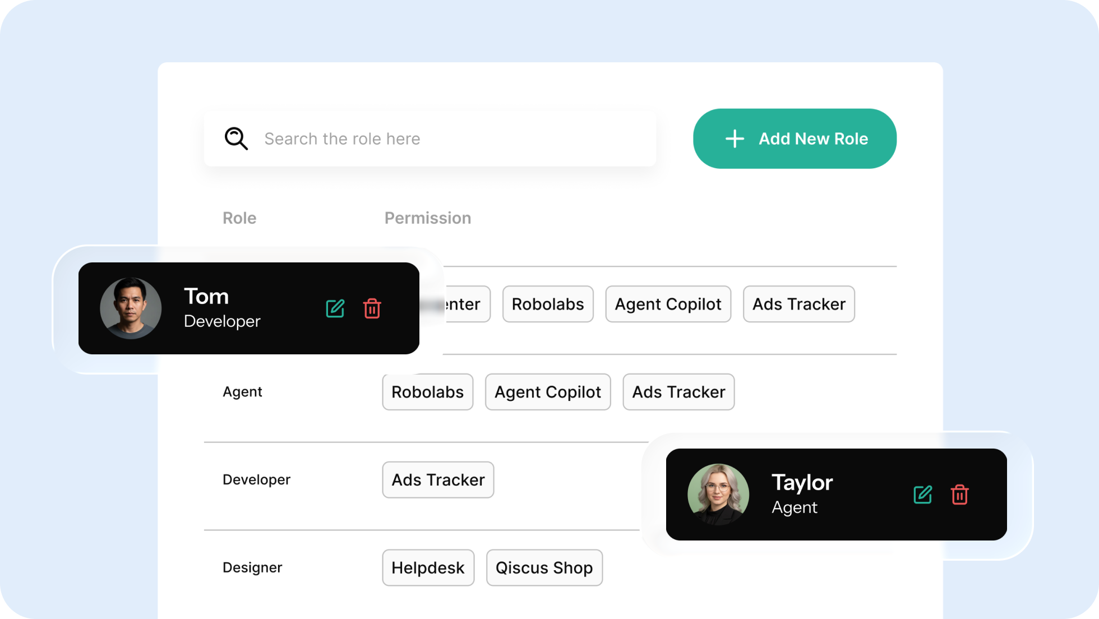The height and width of the screenshot is (619, 1099).
Task: Click the edit icon on Taylor's card
Action: (922, 495)
